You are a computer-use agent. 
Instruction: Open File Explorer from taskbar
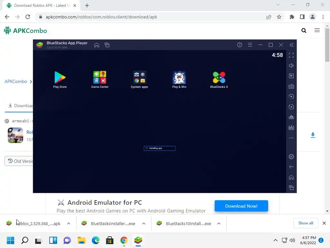click(81, 240)
